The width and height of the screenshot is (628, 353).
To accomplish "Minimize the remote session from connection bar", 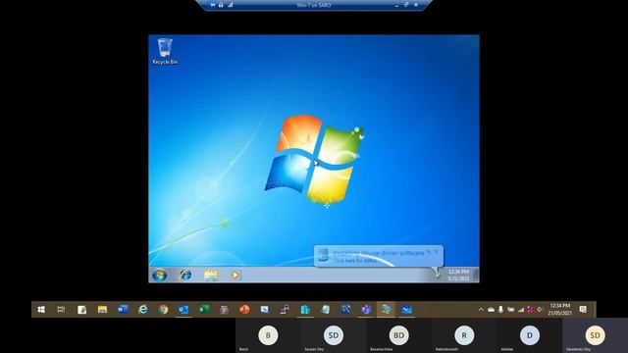I will 396,5.
